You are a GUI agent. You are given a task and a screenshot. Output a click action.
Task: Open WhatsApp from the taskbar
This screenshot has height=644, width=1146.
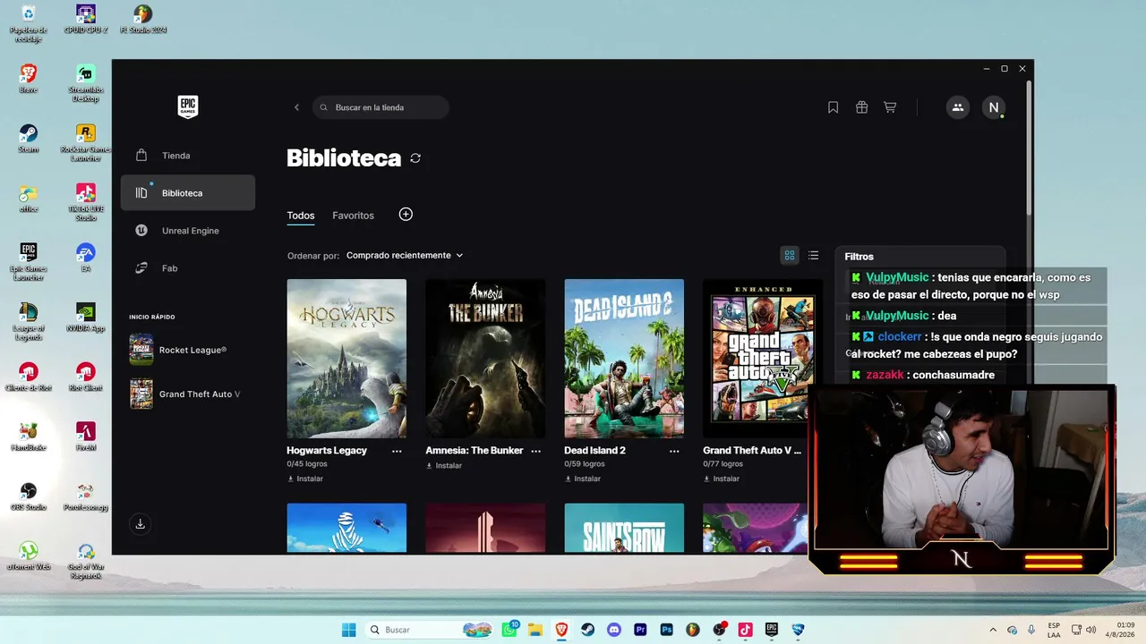click(510, 630)
